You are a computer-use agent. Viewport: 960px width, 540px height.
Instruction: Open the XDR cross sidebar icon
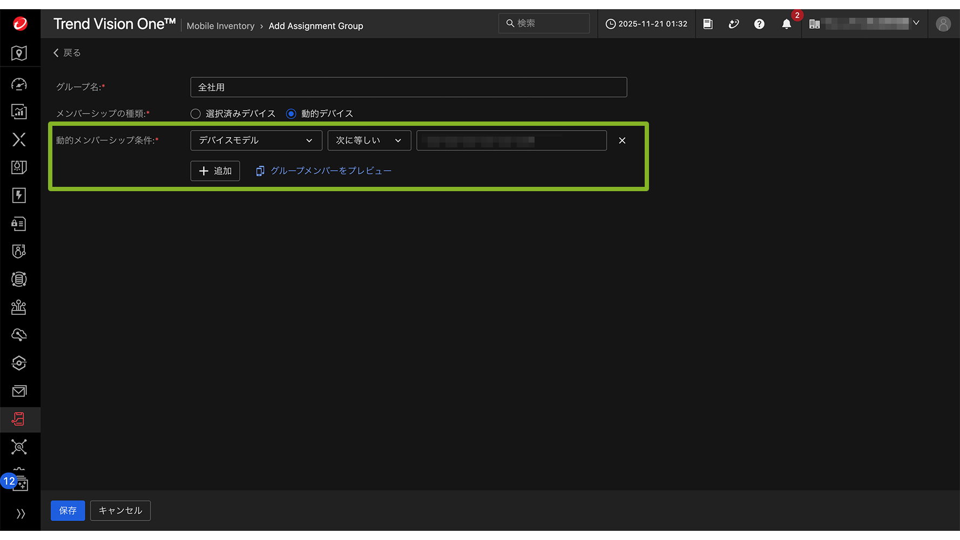tap(19, 140)
